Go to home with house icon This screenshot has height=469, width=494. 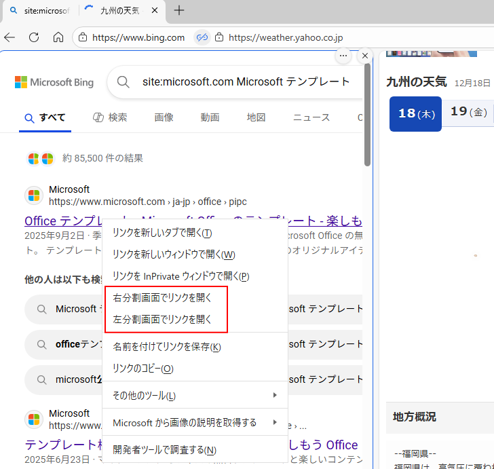58,37
